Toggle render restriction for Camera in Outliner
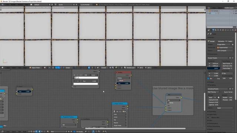 tap(236, 11)
